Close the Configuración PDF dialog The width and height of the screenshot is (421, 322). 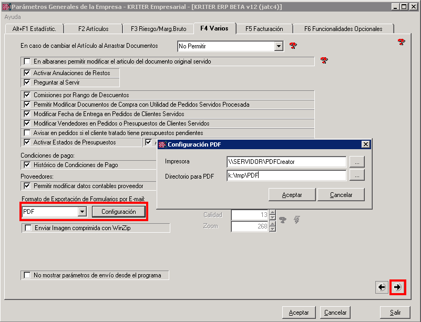365,144
